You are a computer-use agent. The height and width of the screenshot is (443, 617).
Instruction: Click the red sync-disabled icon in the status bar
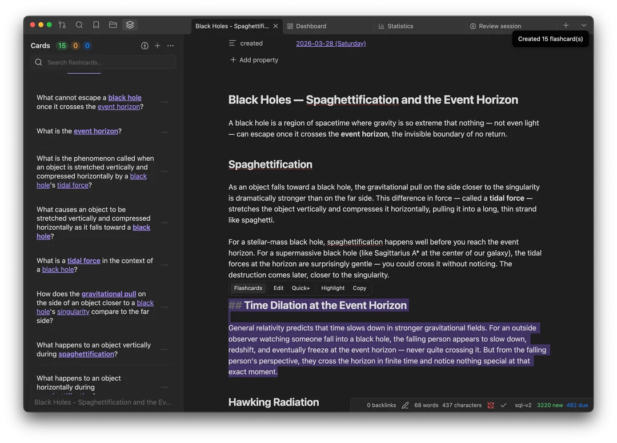491,405
